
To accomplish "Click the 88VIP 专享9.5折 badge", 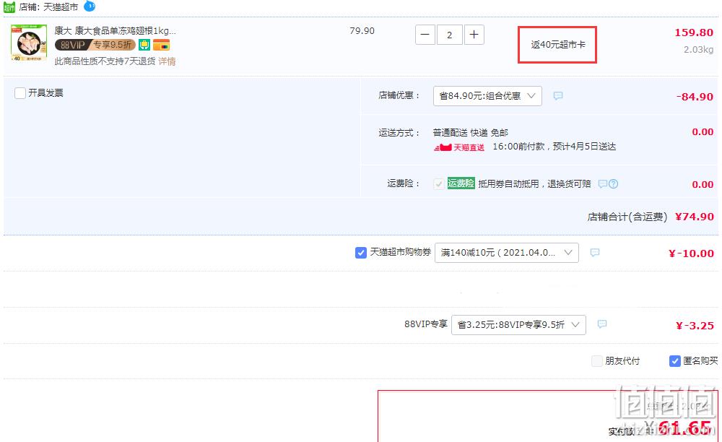I will 95,45.
